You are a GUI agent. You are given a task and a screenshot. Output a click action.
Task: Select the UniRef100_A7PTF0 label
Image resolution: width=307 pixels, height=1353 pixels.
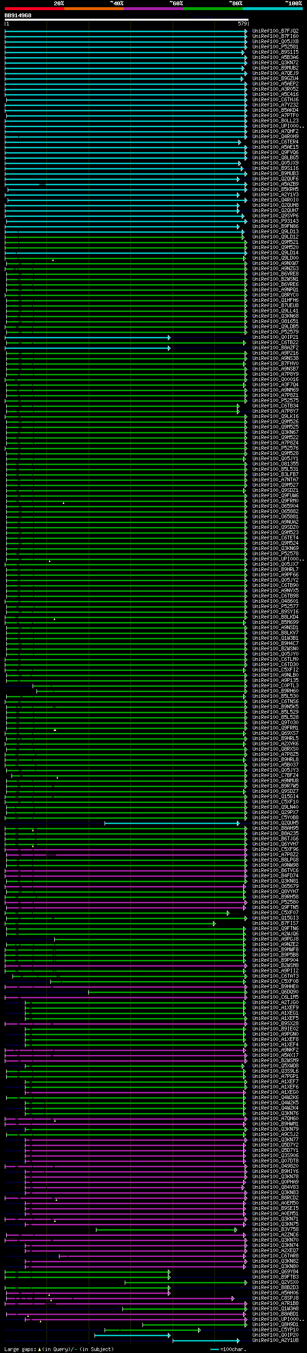point(275,115)
